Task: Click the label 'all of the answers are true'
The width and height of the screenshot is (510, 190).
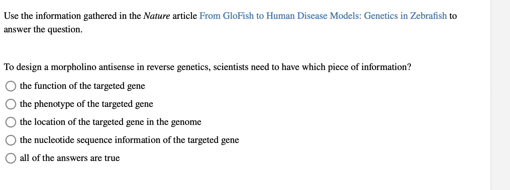Action: tap(69, 158)
